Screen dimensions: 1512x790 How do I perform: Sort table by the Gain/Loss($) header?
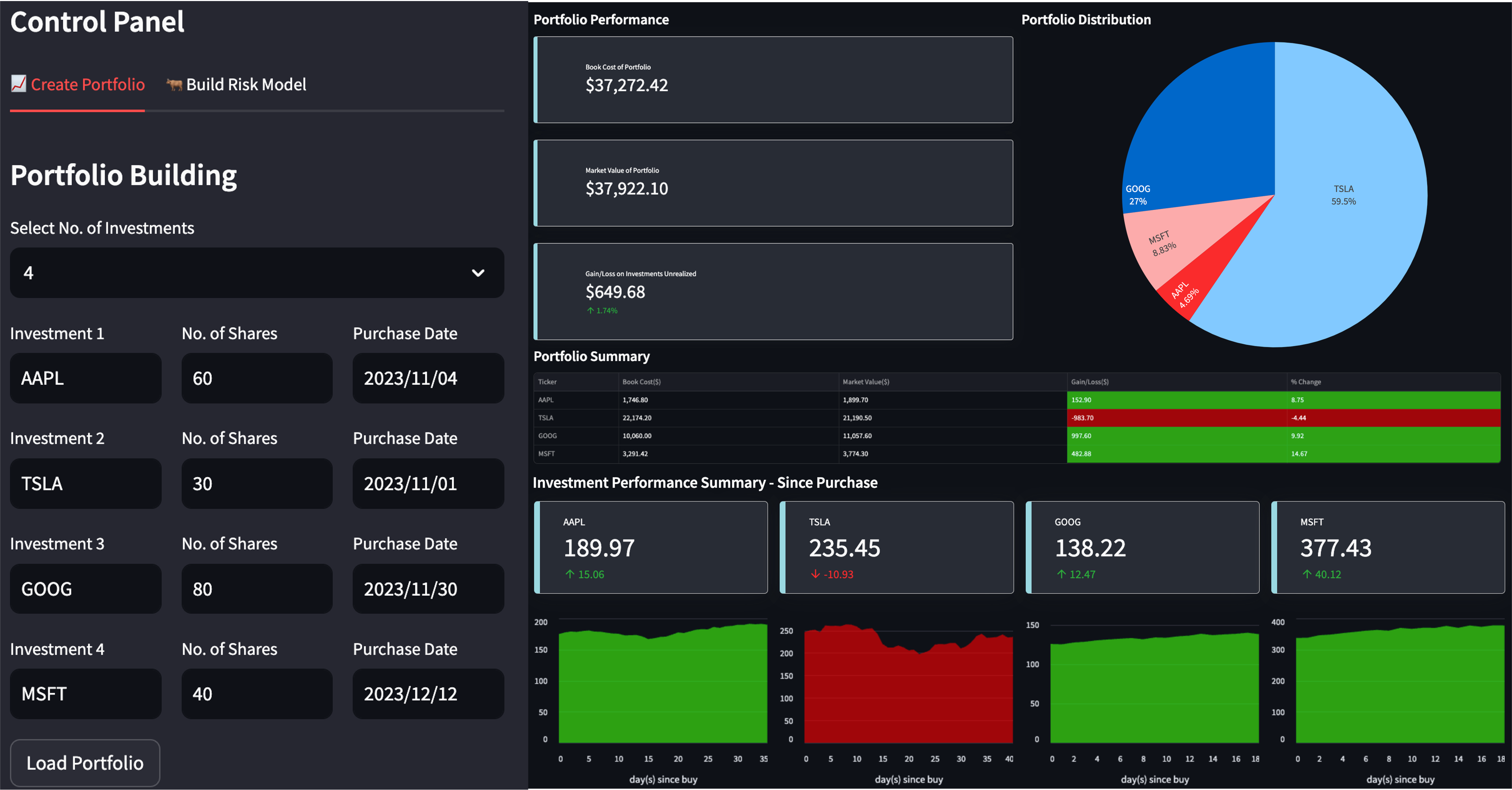1177,382
